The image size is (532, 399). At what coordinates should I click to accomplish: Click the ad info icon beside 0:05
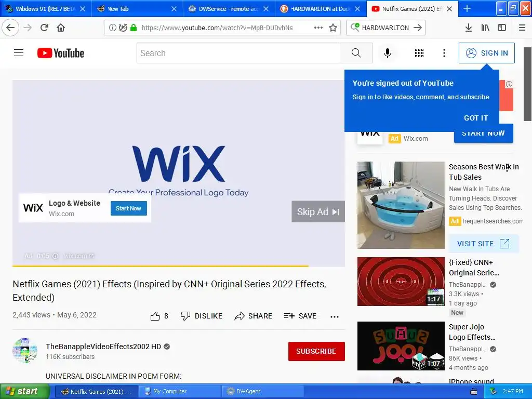pos(55,256)
